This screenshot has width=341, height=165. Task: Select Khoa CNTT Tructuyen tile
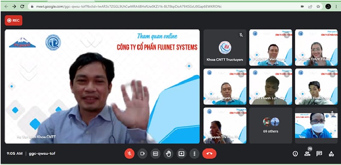point(225,48)
